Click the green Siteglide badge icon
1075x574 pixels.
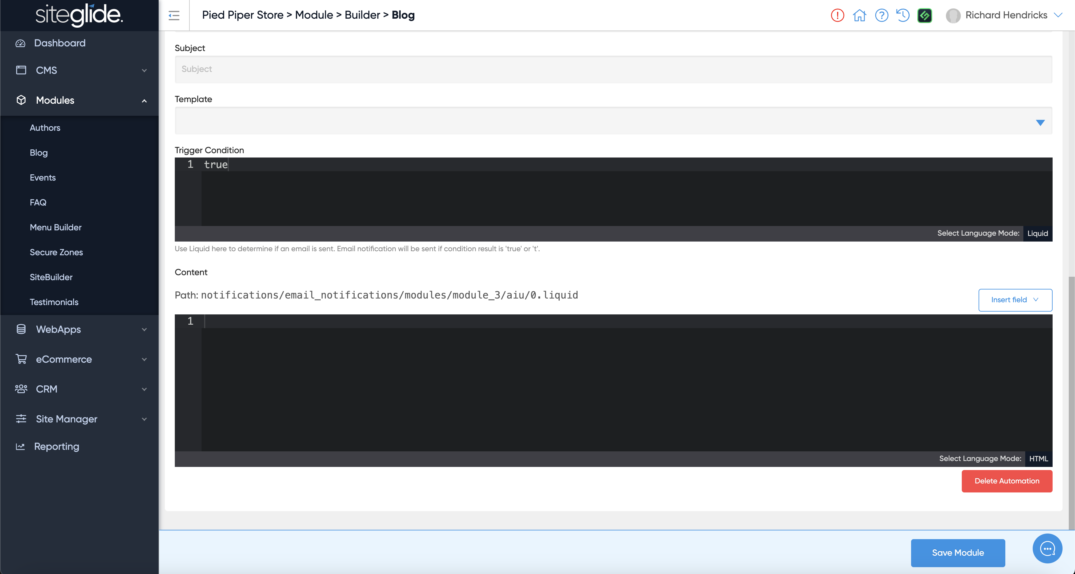coord(925,16)
